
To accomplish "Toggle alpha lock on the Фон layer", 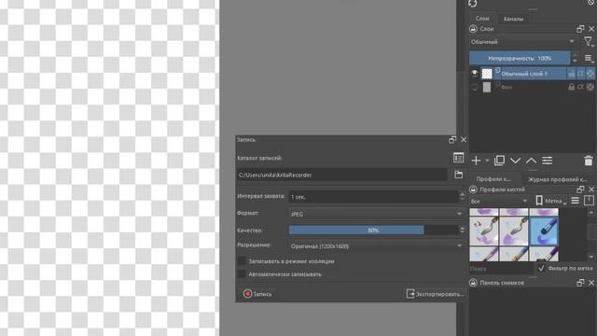I will [x=590, y=87].
